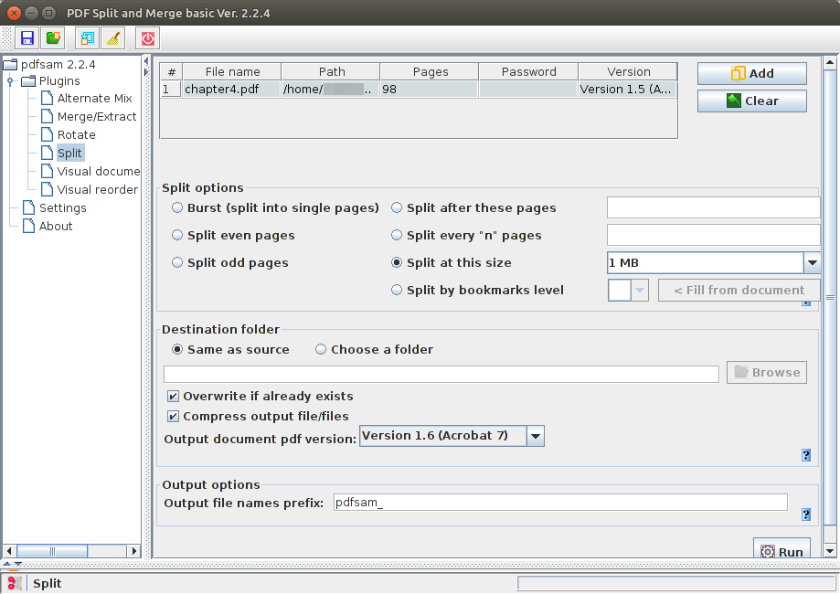Click scroll right arrow in tree panel

(134, 551)
